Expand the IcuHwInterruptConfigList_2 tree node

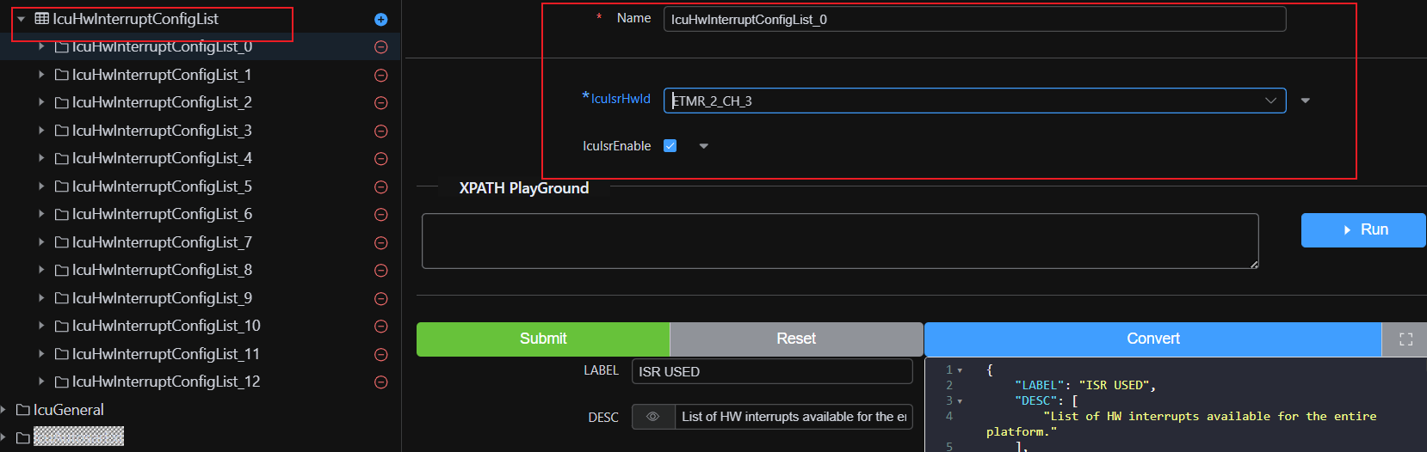(41, 102)
